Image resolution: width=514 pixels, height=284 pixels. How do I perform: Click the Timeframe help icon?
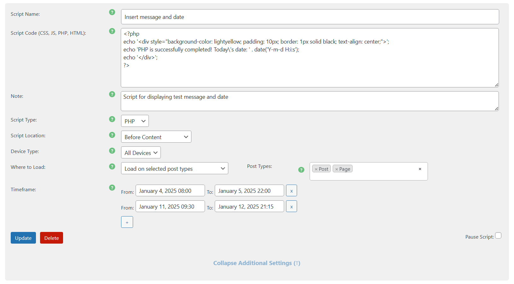pyautogui.click(x=112, y=188)
